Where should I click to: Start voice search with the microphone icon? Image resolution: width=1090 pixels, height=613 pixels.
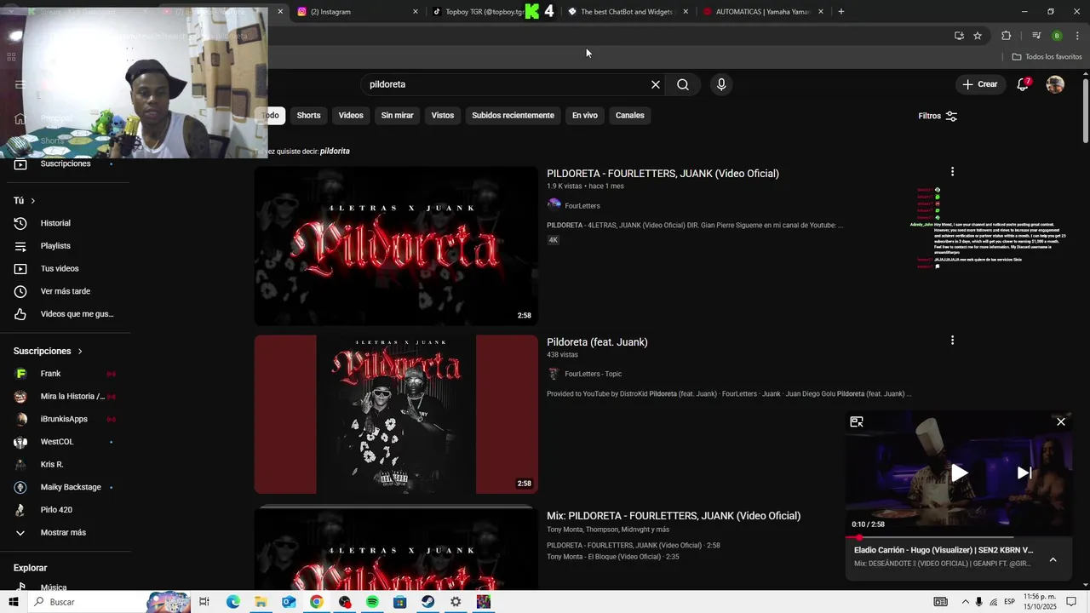tap(721, 84)
